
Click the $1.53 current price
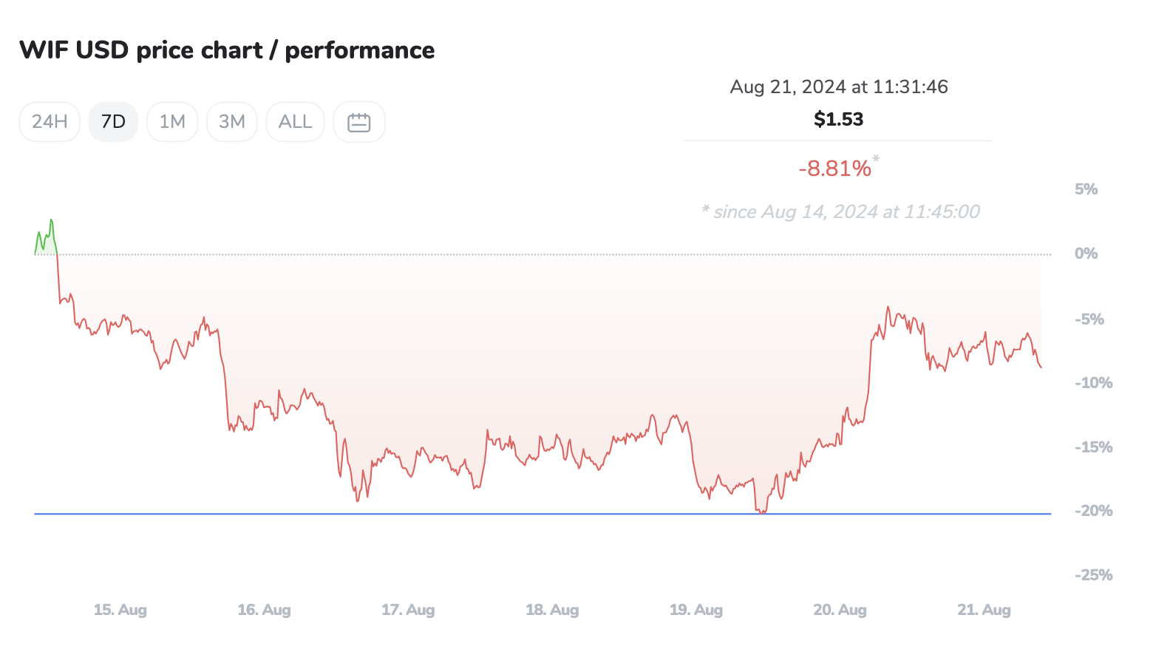click(838, 119)
